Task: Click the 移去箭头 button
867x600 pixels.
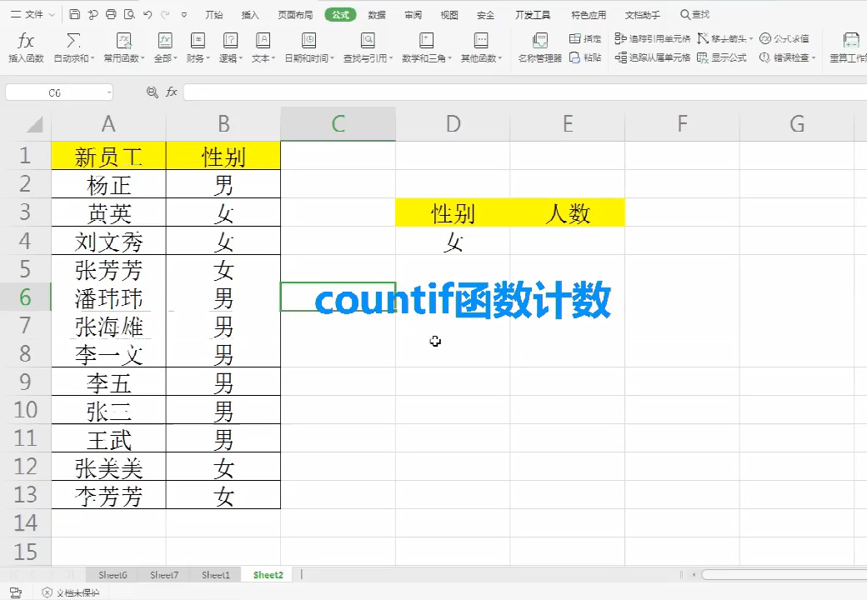Action: tap(725, 38)
